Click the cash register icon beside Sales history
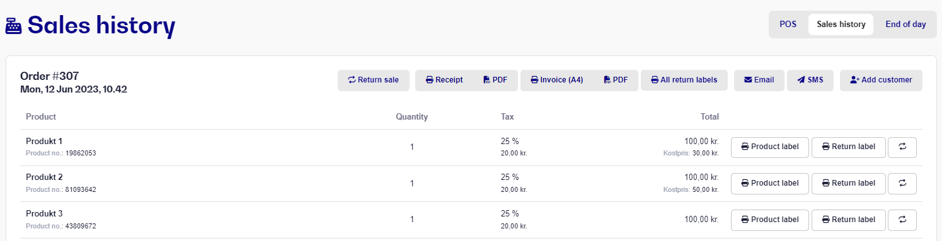The width and height of the screenshot is (942, 241). pos(14,26)
